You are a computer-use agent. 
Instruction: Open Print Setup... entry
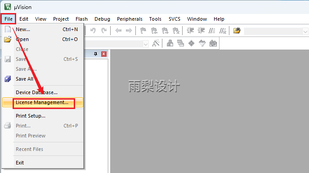pos(43,116)
